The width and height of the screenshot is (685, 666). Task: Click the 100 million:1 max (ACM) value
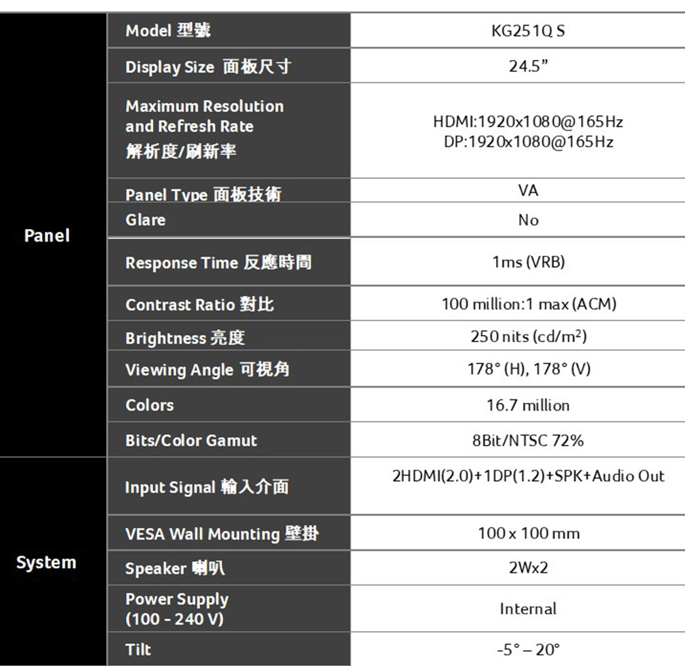coord(528,304)
